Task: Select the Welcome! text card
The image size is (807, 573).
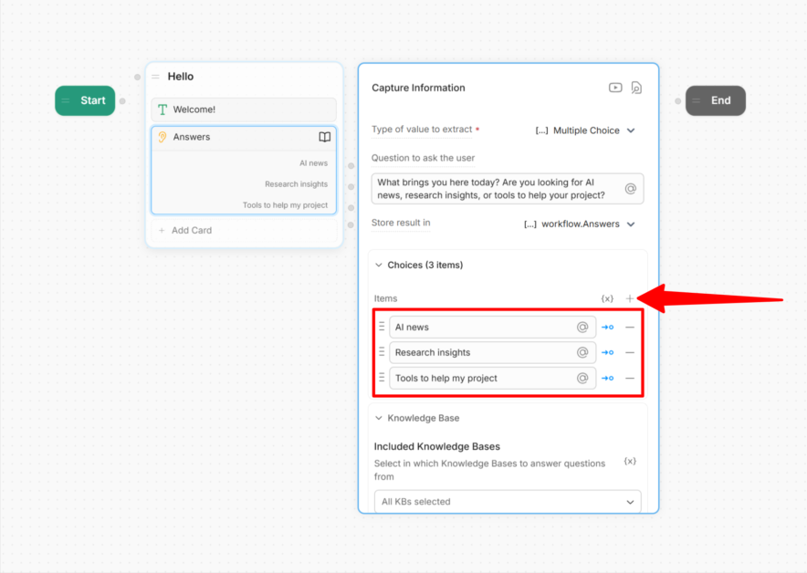Action: [244, 109]
